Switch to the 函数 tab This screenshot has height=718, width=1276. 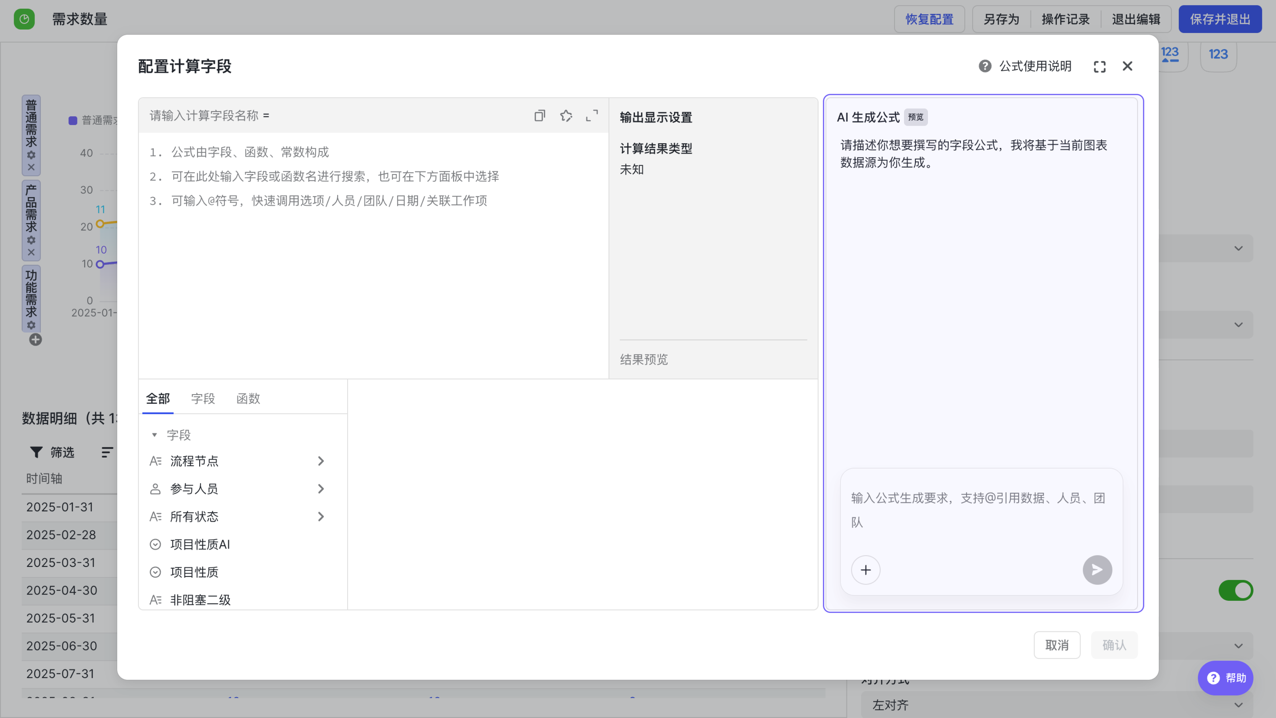point(248,398)
